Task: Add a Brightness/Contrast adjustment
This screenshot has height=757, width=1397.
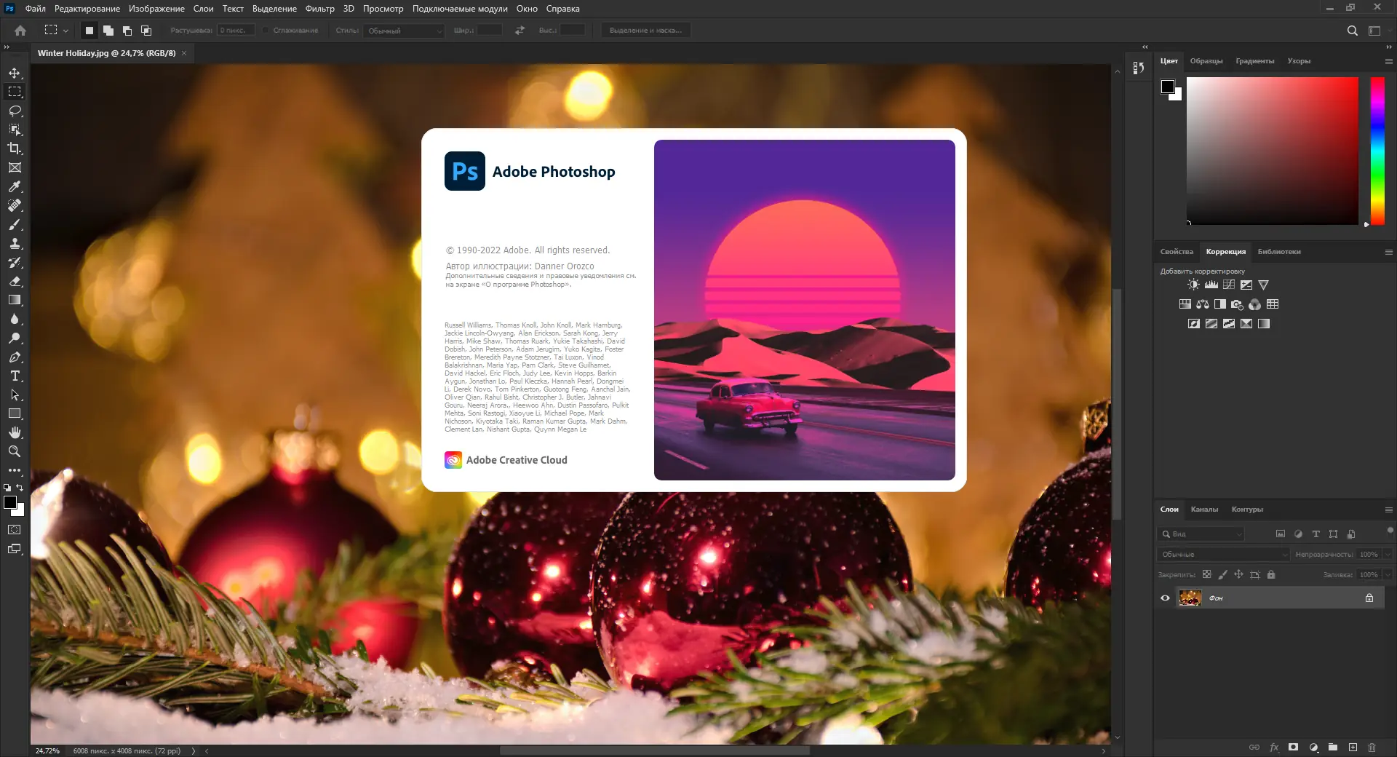Action: (1193, 285)
